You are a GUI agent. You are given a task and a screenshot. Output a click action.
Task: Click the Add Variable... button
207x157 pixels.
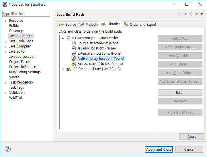(x=180, y=55)
